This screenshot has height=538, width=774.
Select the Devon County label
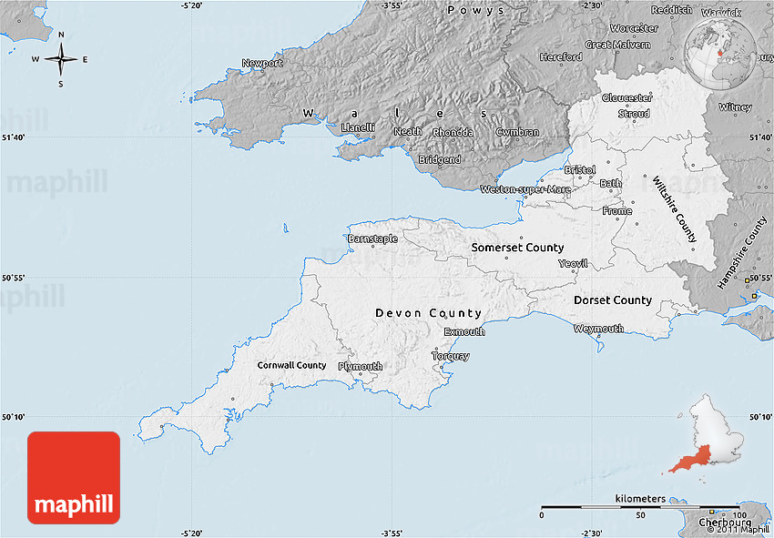tap(429, 313)
